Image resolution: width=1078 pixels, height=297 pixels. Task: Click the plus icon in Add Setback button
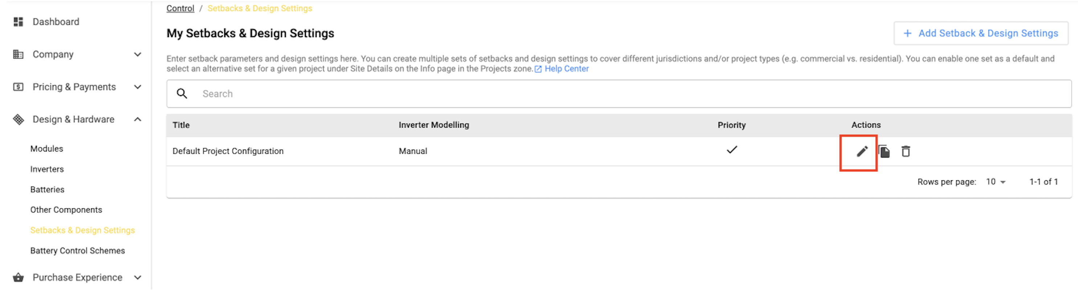pos(907,33)
